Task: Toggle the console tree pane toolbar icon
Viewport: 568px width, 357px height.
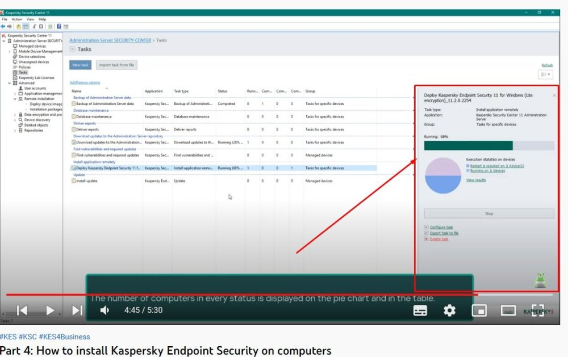Action: pos(26,27)
